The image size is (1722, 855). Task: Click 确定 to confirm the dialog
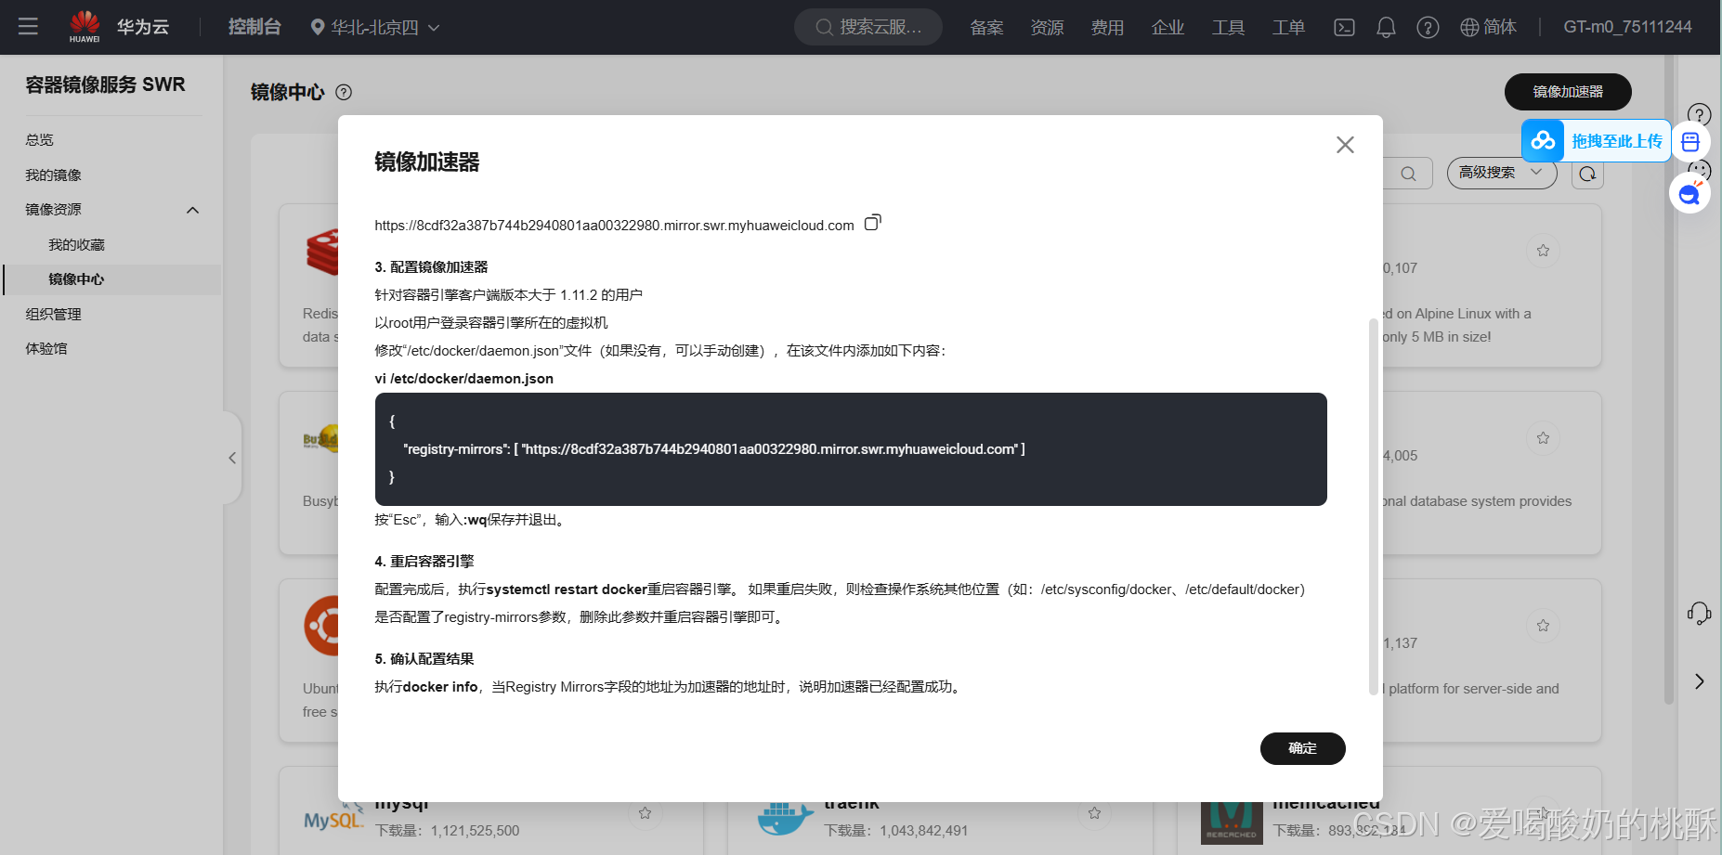click(1302, 748)
